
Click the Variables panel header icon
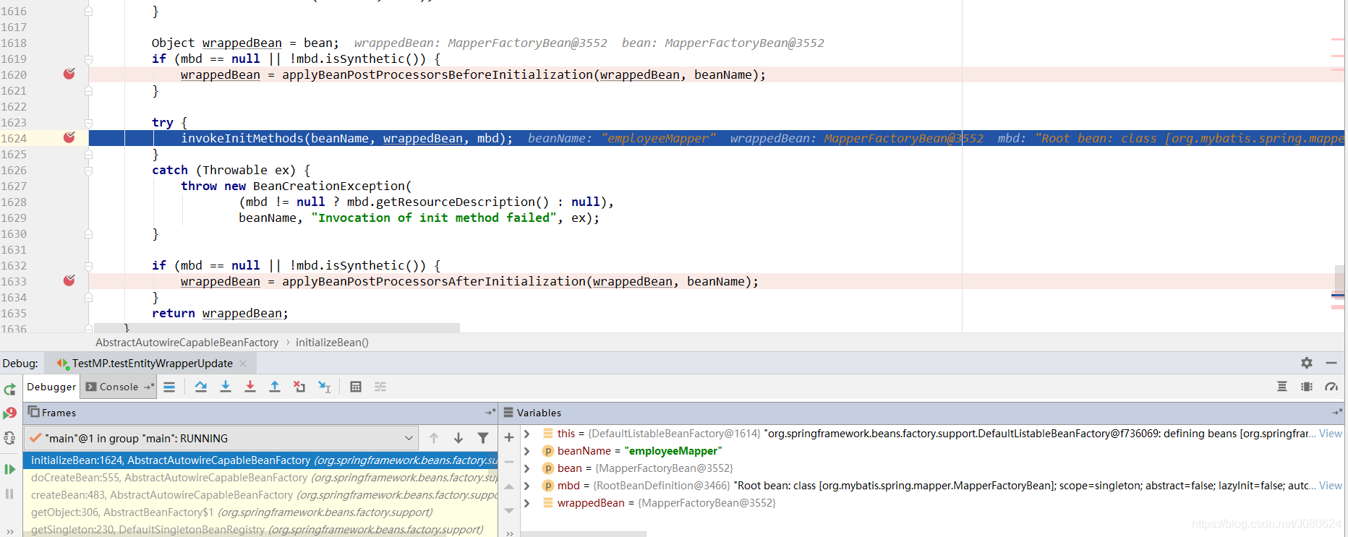508,413
